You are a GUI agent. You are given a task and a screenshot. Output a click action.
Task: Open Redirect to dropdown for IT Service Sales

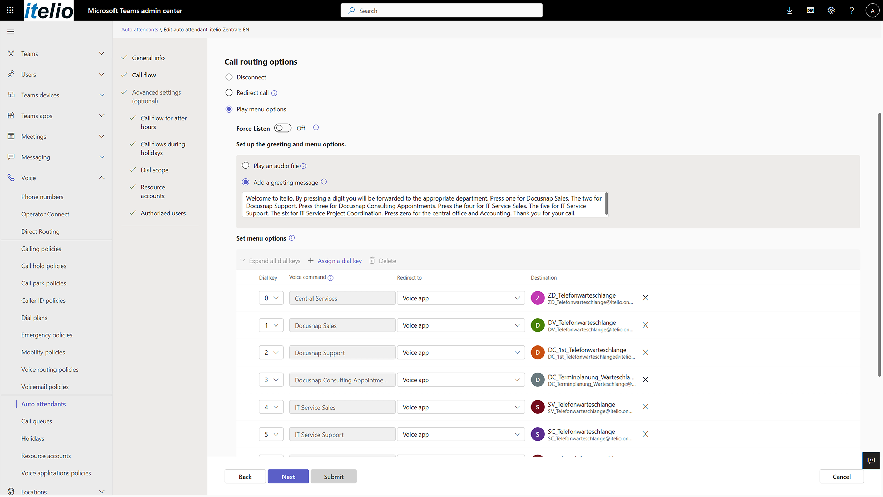pyautogui.click(x=461, y=407)
